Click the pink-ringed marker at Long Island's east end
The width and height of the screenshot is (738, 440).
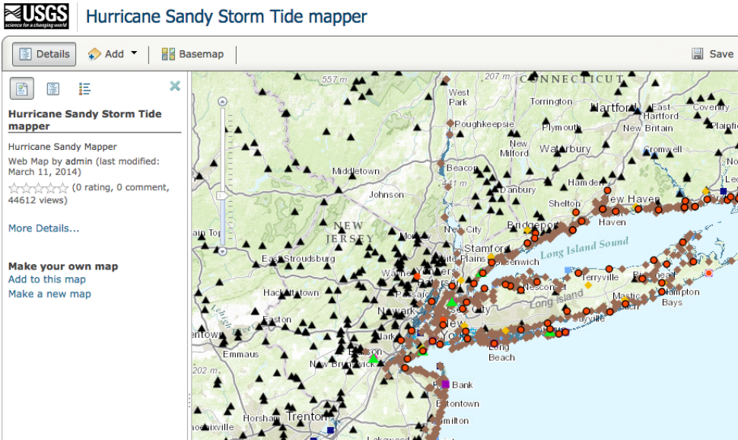(x=709, y=273)
